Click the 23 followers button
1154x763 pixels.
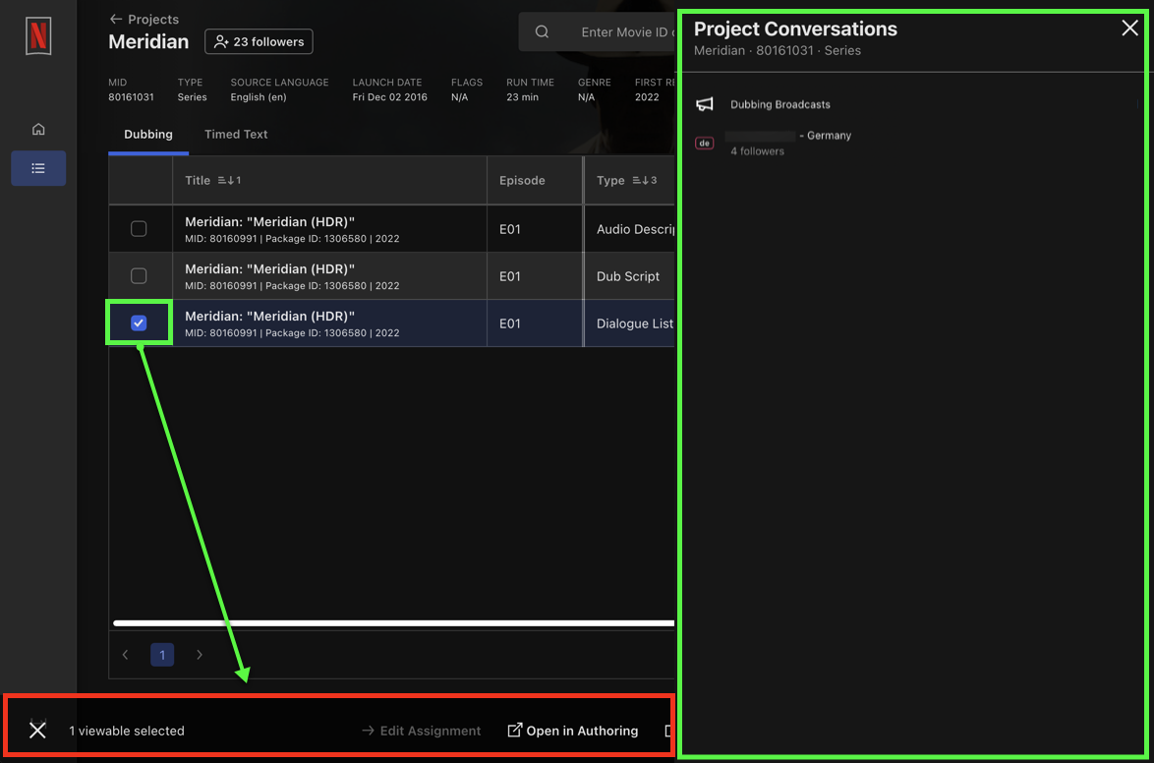tap(259, 42)
